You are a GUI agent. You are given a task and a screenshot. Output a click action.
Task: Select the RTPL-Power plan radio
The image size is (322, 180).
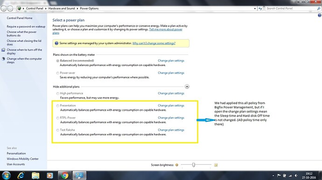coord(58,118)
